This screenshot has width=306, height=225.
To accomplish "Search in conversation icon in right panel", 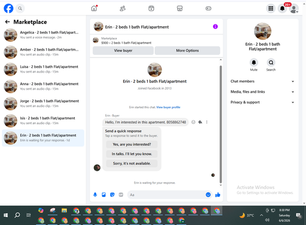I will [x=271, y=63].
